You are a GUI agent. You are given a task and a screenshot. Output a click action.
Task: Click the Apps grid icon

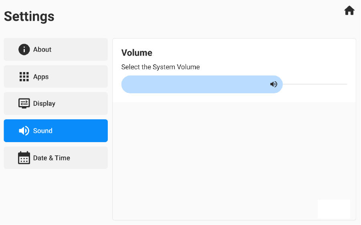[x=24, y=77]
